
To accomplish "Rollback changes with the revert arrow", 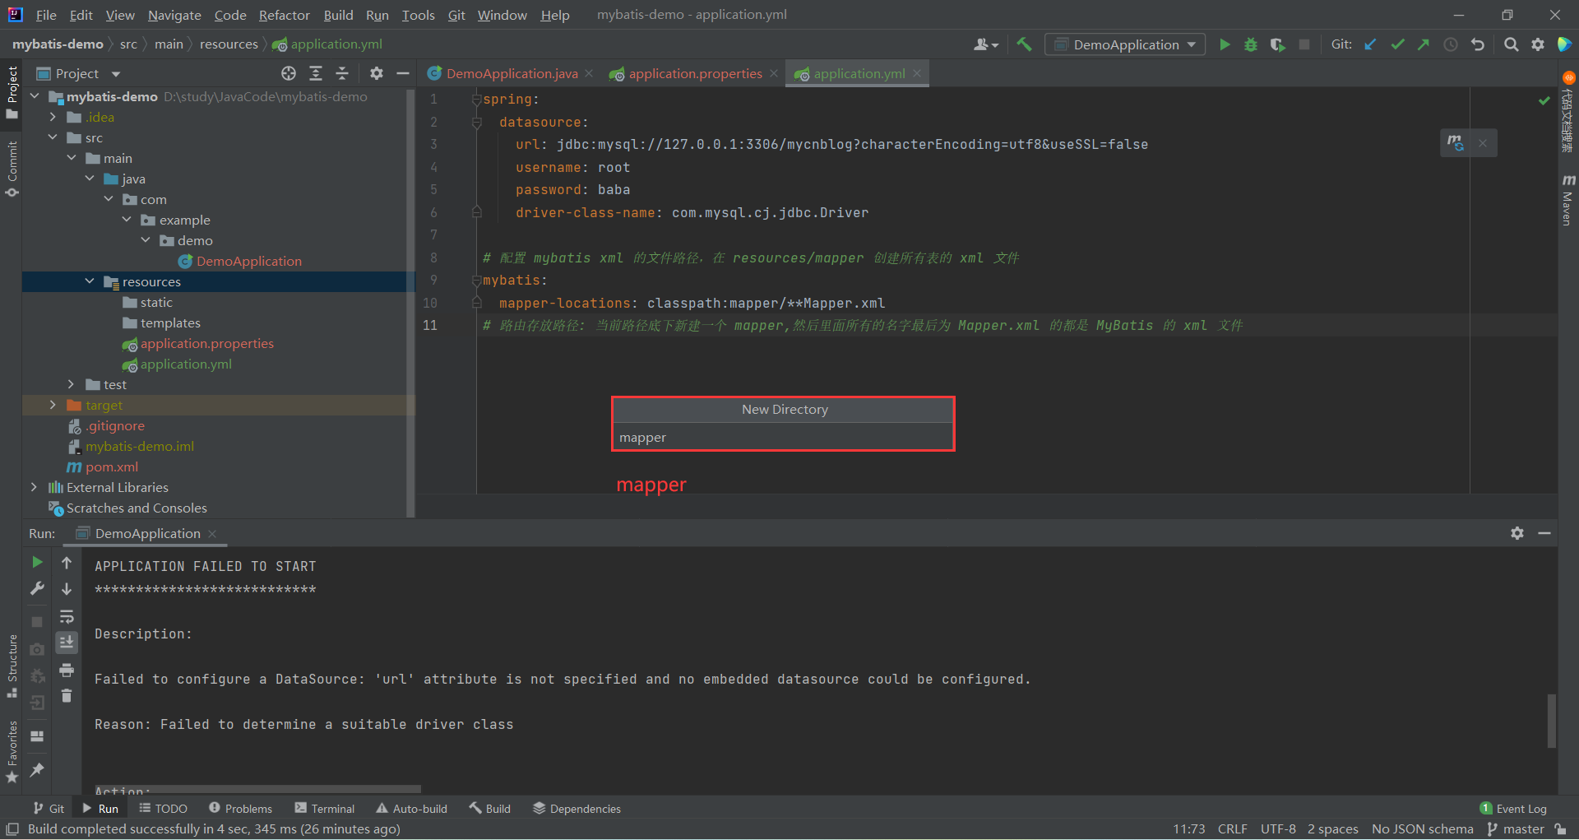I will point(1478,44).
